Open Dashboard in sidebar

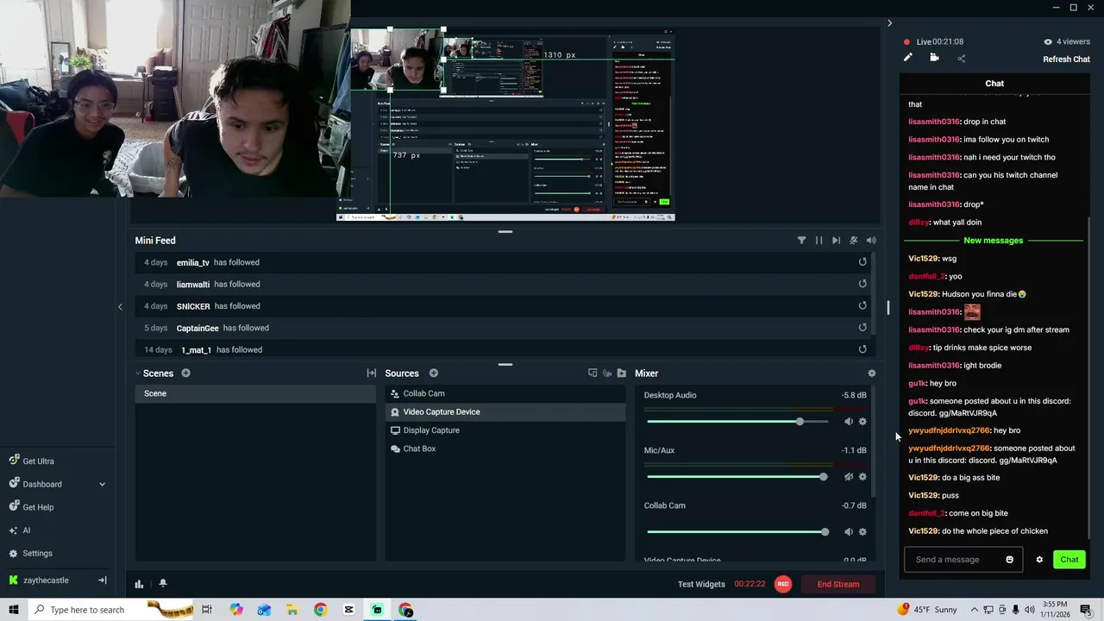pos(34,484)
